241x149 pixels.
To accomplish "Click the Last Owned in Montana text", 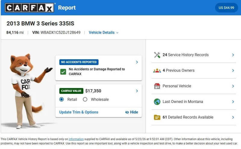I will (183, 102).
